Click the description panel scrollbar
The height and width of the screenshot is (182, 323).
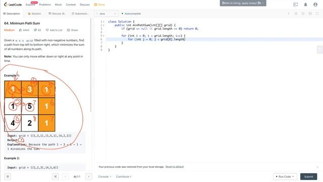tap(91, 65)
